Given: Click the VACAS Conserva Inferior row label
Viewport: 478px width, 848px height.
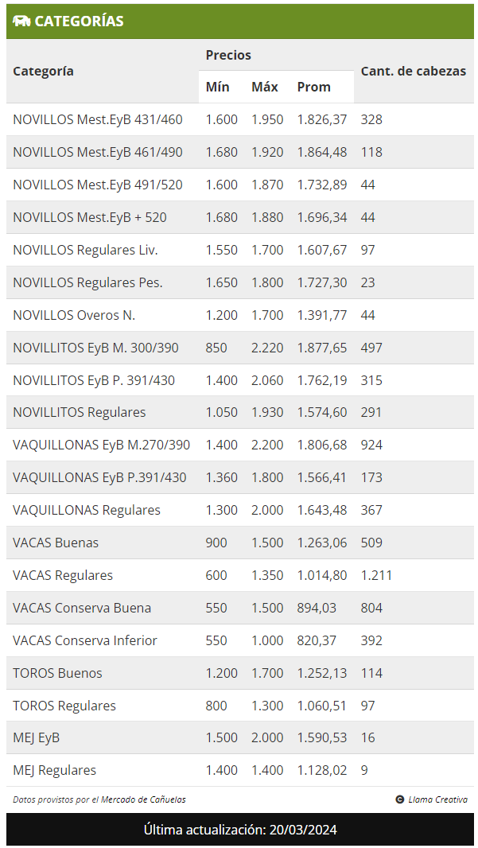Looking at the screenshot, I should pyautogui.click(x=85, y=640).
